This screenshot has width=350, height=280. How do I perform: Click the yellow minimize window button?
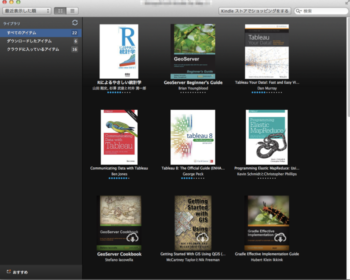11,2
